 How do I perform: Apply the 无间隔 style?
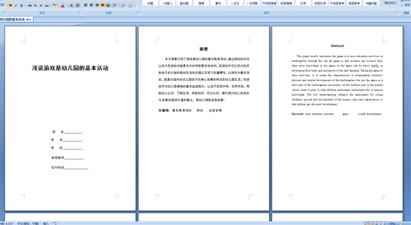click(252, 3)
